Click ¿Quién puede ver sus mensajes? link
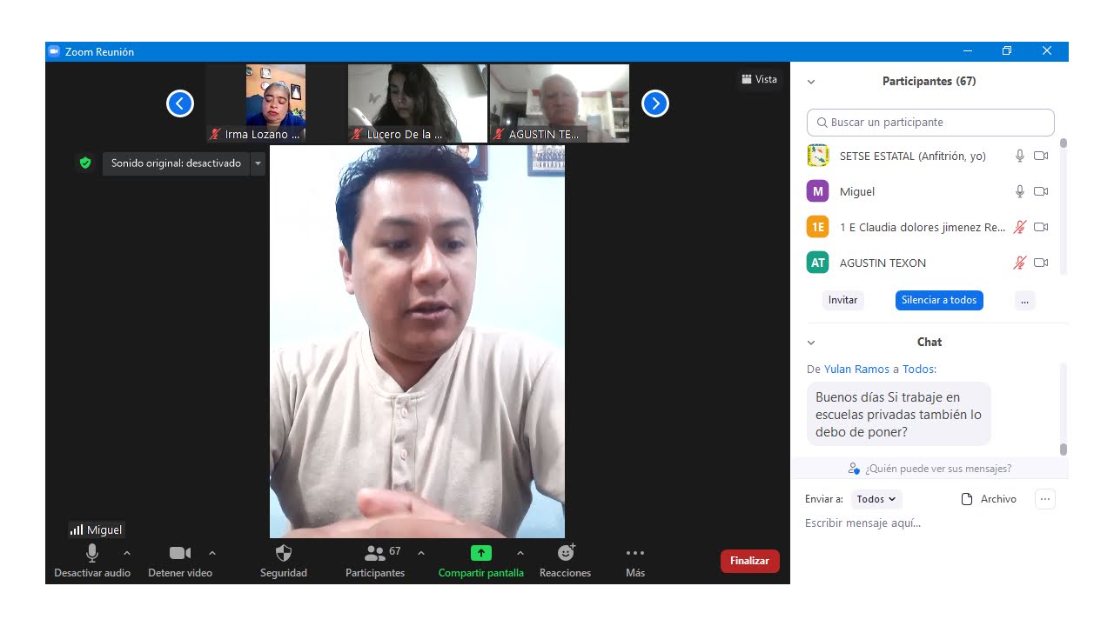1114x626 pixels. pyautogui.click(x=938, y=469)
